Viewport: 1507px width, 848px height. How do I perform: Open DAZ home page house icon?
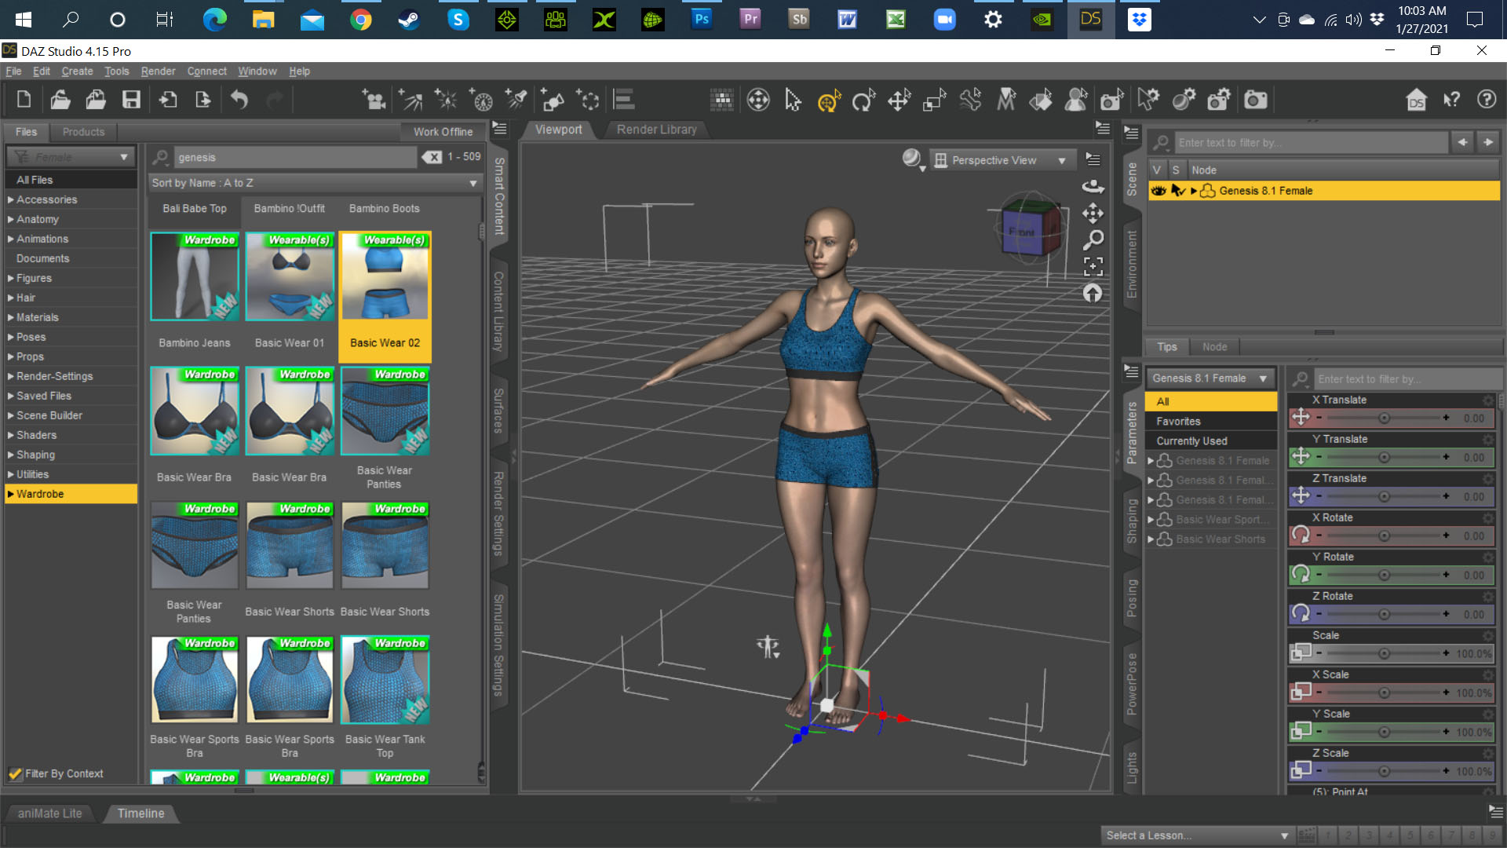[1416, 100]
